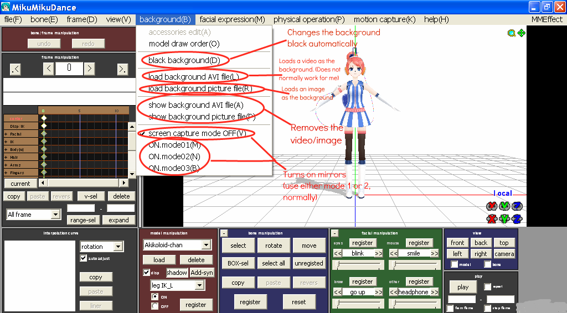567x313 pixels.
Task: Click the model load button
Action: coord(159,260)
